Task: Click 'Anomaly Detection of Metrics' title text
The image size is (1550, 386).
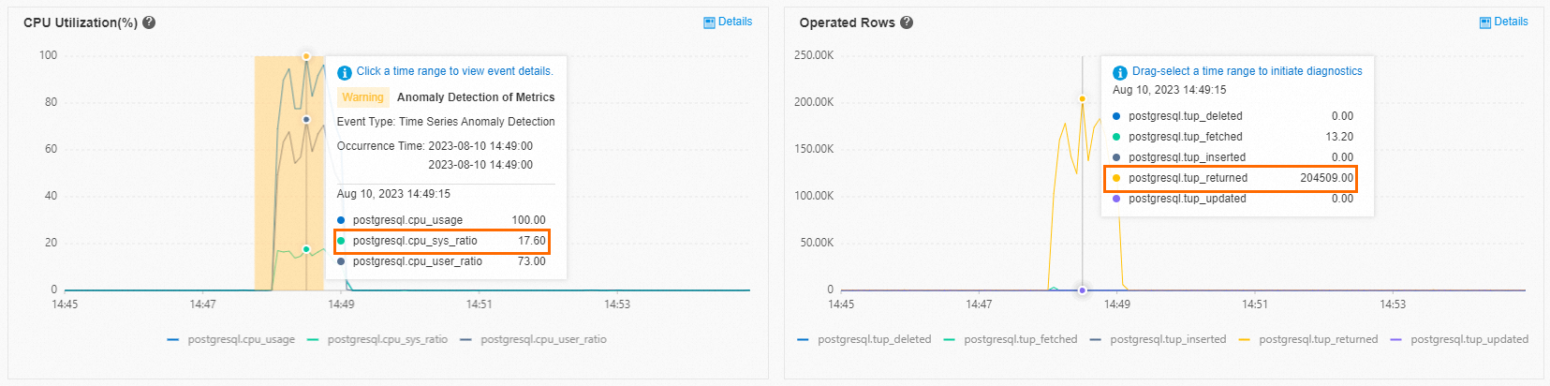Action: coord(476,97)
